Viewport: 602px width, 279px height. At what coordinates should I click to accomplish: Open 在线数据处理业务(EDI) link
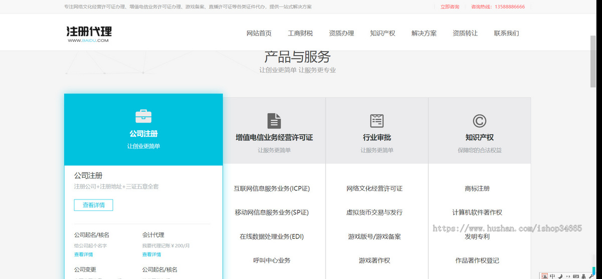point(271,236)
